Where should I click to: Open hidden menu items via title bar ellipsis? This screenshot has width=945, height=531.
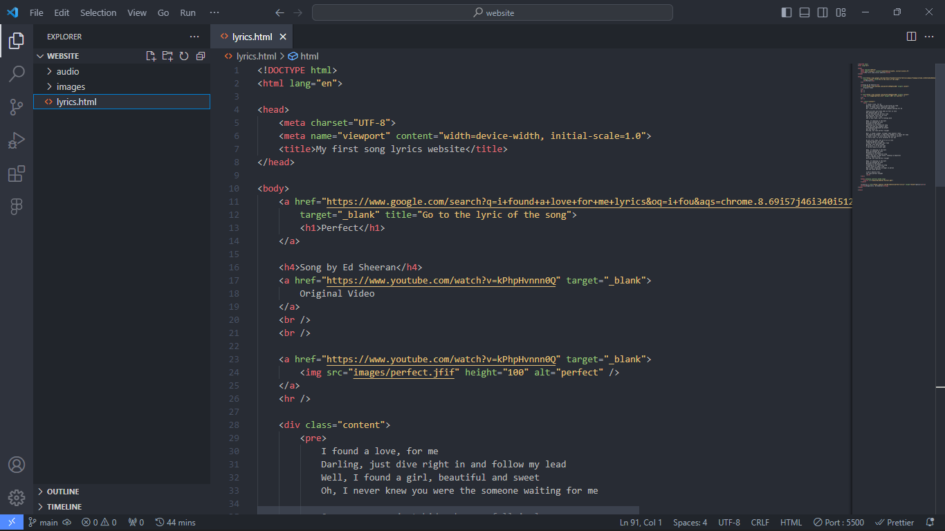214,12
